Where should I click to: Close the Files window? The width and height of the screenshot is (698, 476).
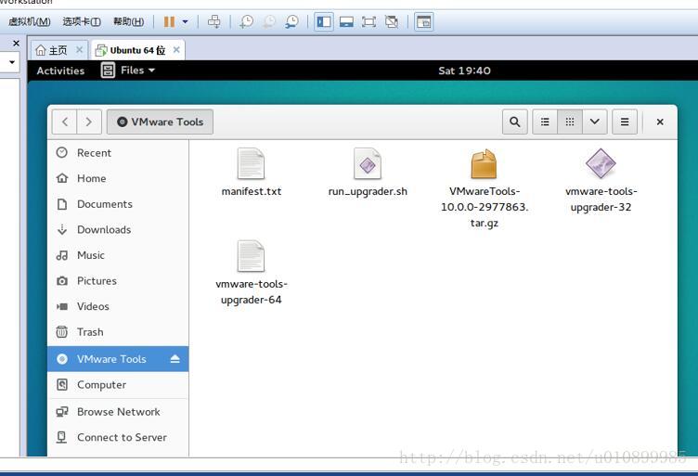tap(660, 122)
